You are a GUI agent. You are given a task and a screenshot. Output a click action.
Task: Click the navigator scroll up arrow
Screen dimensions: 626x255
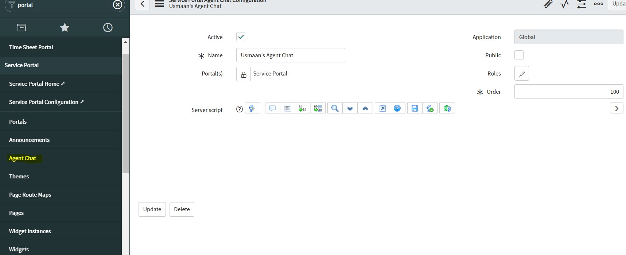125,42
